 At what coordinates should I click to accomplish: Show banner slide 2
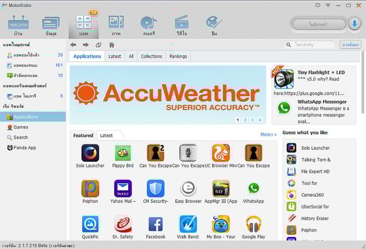click(x=245, y=120)
